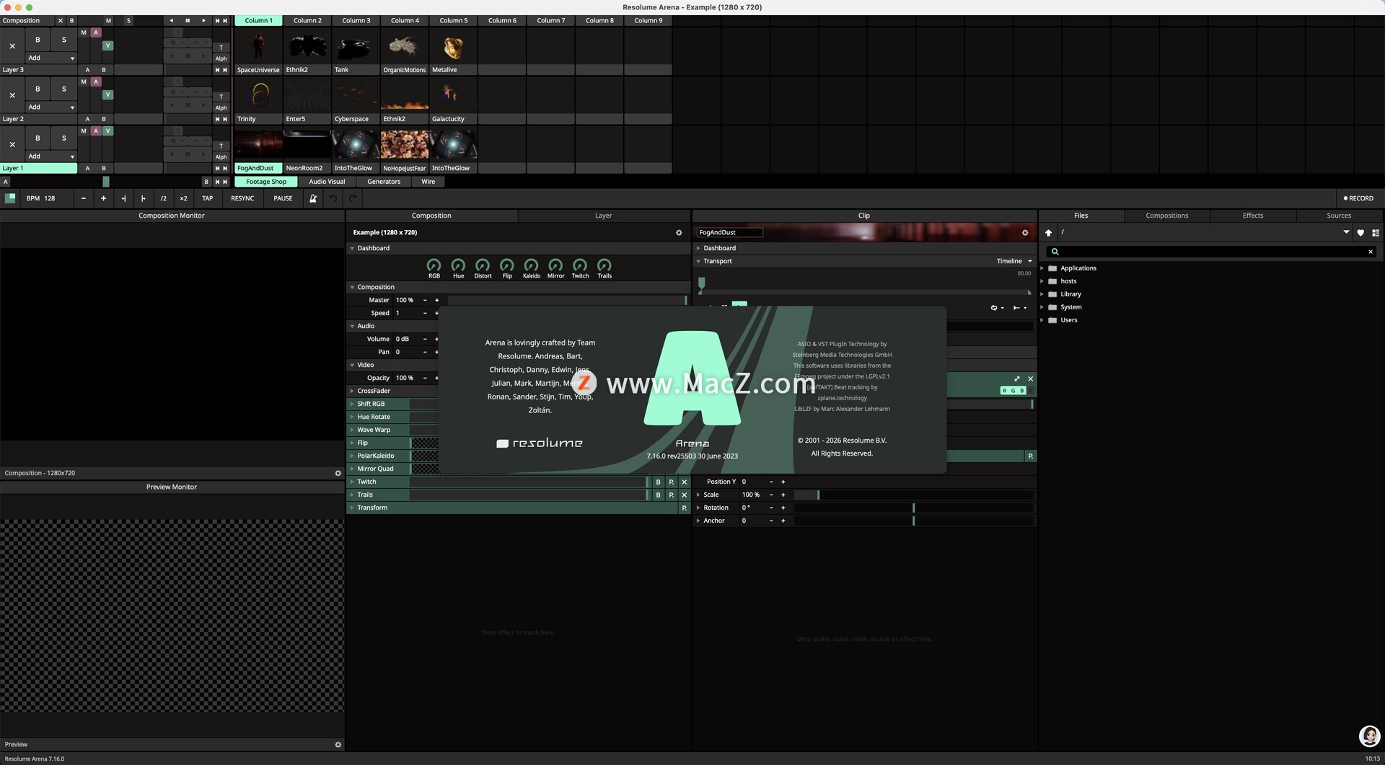Image resolution: width=1385 pixels, height=765 pixels.
Task: Open the file path dropdown arrow
Action: pos(1346,232)
